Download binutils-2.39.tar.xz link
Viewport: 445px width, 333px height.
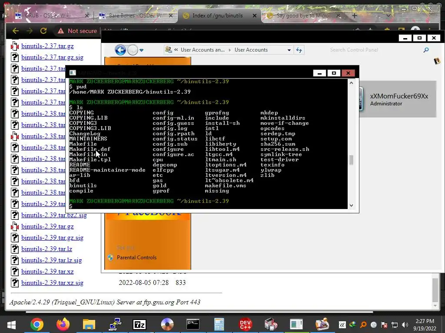[47, 271]
